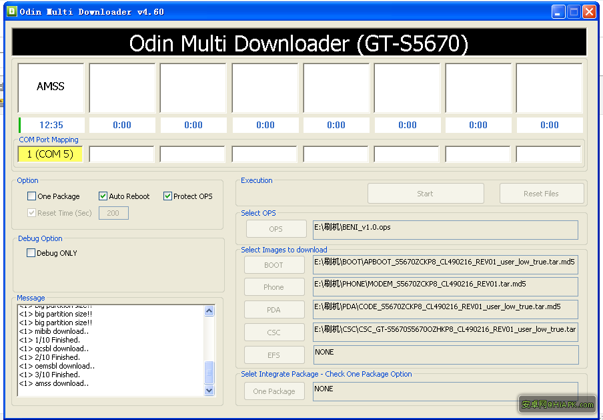Uncheck the Auto Reboot option
This screenshot has height=420, width=603.
(103, 196)
